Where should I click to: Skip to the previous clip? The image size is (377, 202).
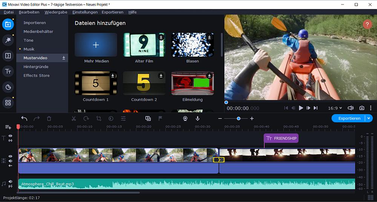coord(286,108)
